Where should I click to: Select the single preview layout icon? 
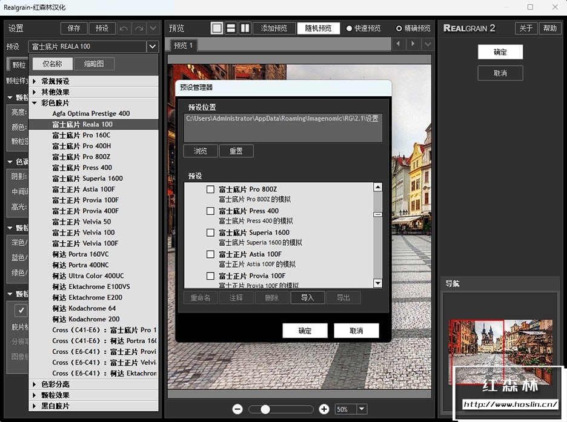click(x=217, y=28)
